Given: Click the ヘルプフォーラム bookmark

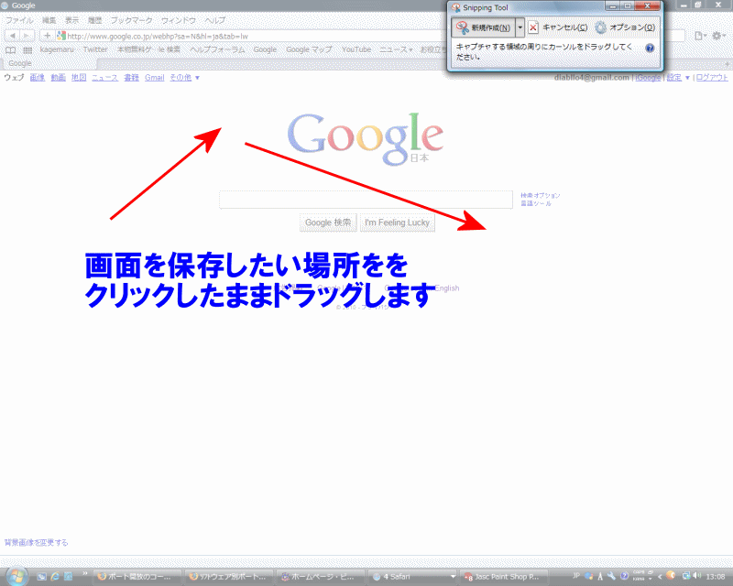Looking at the screenshot, I should click(x=217, y=49).
